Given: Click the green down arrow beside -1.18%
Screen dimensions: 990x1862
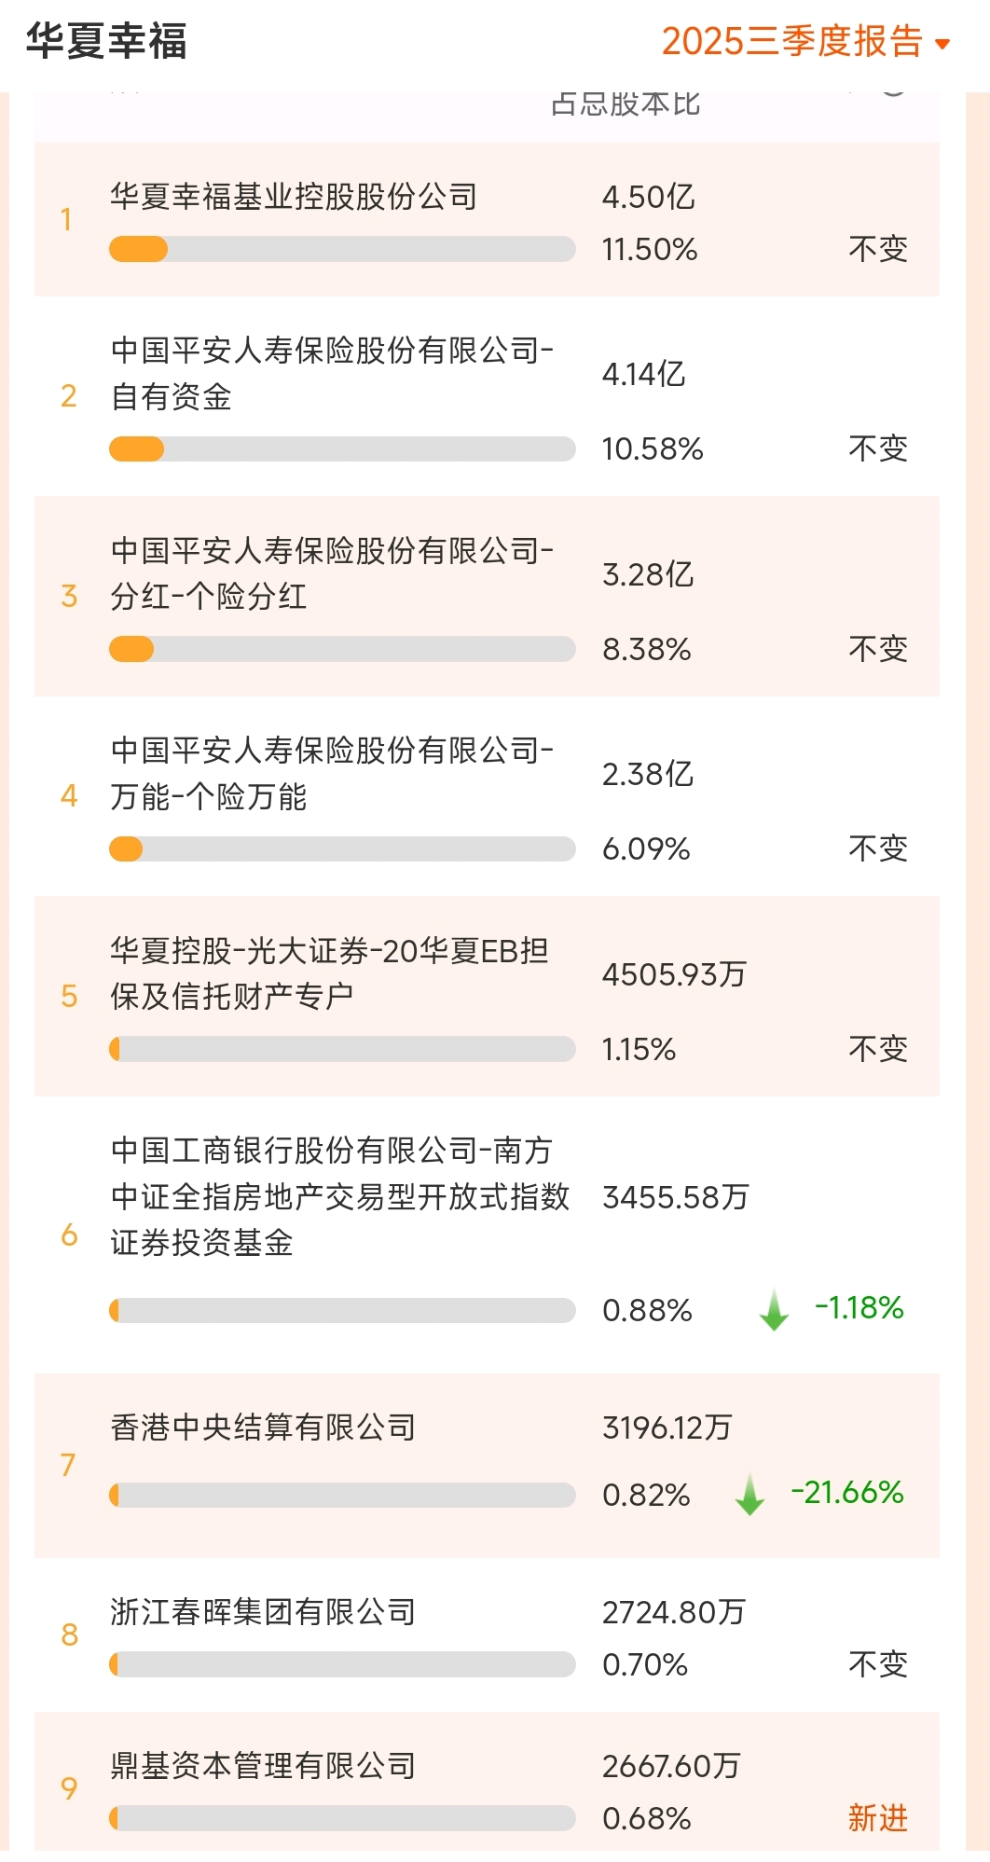Looking at the screenshot, I should 774,1309.
